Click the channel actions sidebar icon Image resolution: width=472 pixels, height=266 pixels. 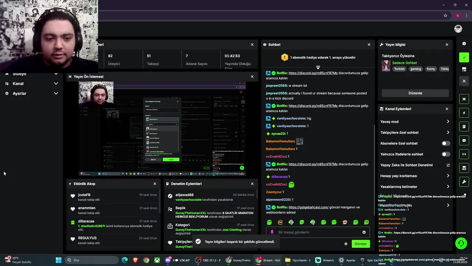[x=464, y=168]
